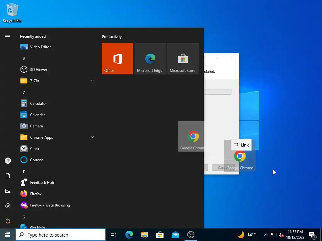
Task: Jump to letter C section header
Action: coord(24,93)
